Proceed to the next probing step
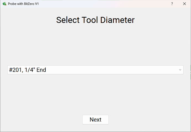The height and width of the screenshot is (132, 191). pos(95,120)
